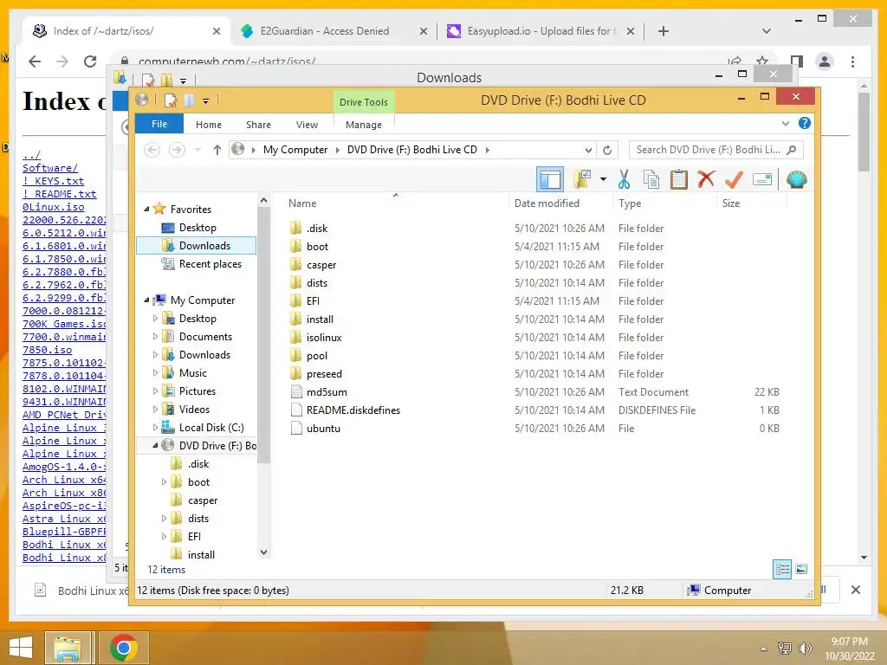Expand Documents node in navigation pane
The height and width of the screenshot is (665, 887).
155,337
